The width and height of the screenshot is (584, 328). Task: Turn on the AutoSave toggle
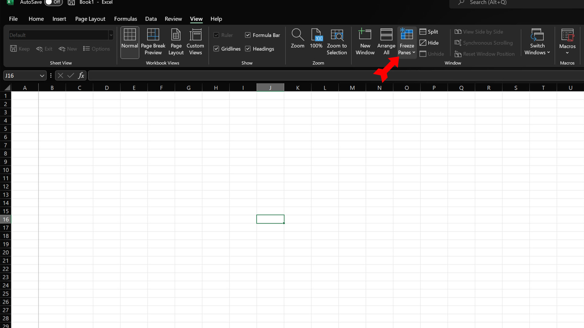point(53,2)
